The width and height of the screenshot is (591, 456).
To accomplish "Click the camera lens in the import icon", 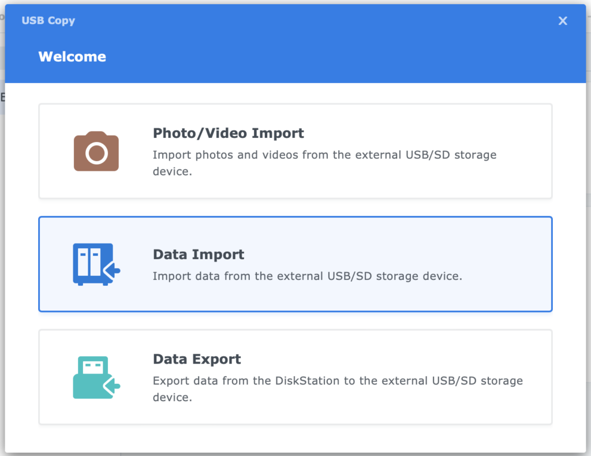I will 96,152.
